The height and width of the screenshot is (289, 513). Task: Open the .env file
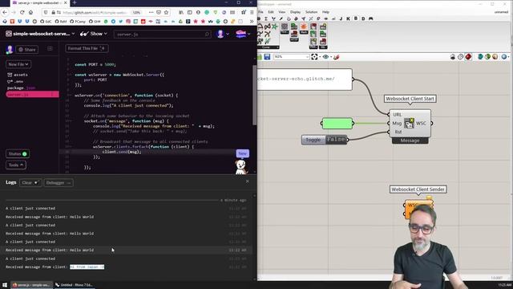15,81
